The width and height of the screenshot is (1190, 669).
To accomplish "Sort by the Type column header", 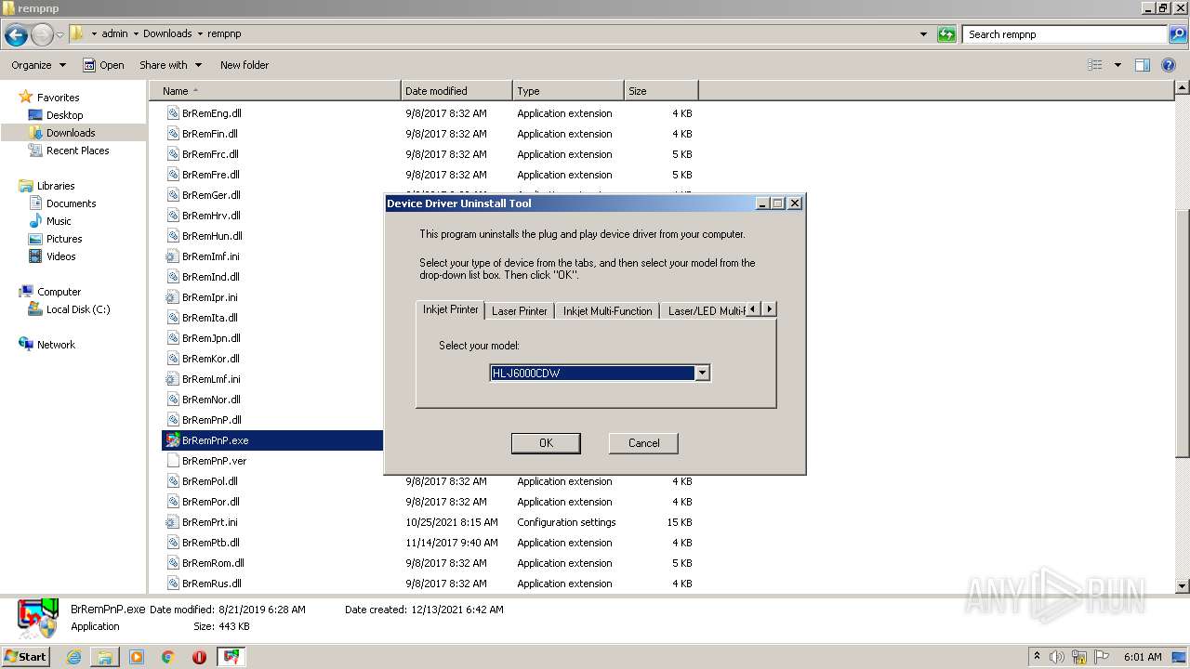I will pyautogui.click(x=568, y=91).
